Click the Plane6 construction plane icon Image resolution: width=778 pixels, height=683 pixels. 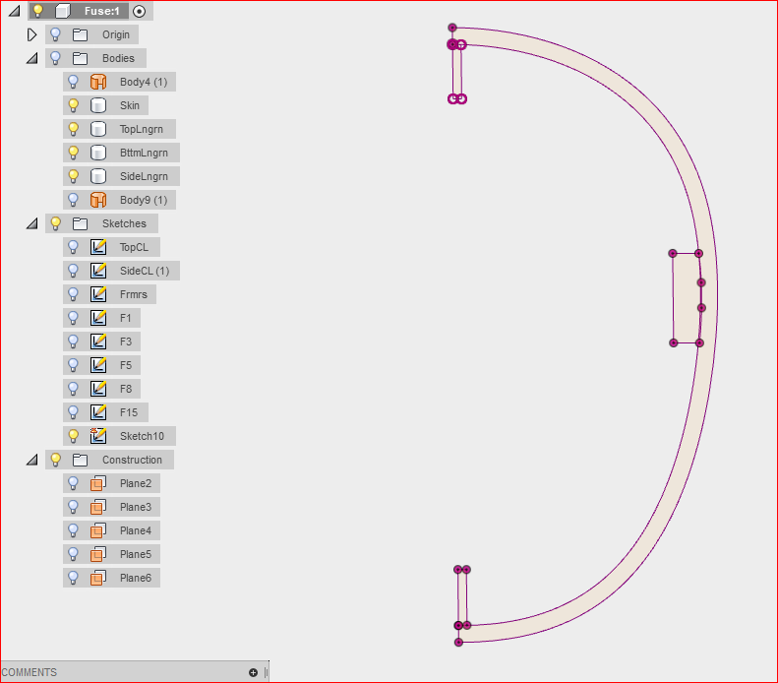pyautogui.click(x=98, y=578)
